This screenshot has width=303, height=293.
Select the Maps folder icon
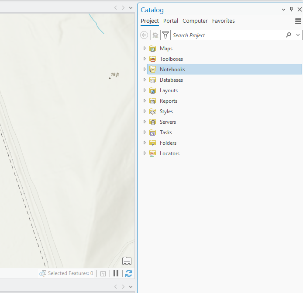point(153,49)
